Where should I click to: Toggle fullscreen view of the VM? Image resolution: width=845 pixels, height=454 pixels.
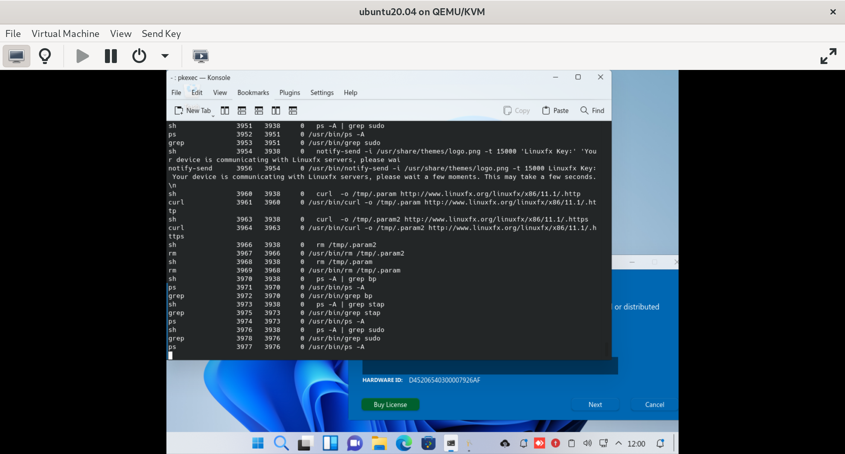[x=828, y=56]
